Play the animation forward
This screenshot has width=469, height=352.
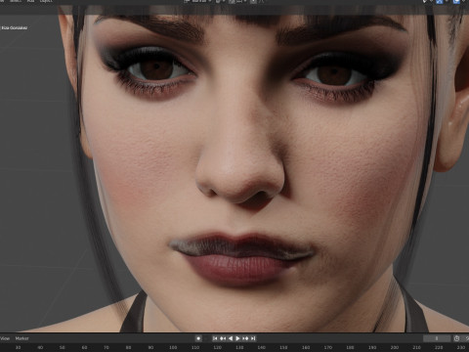(237, 338)
